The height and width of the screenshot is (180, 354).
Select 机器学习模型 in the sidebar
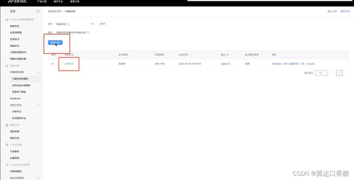point(19,92)
